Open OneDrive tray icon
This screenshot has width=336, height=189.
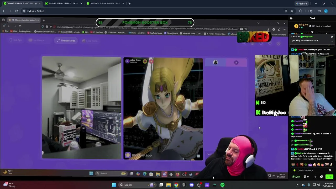(x=303, y=185)
